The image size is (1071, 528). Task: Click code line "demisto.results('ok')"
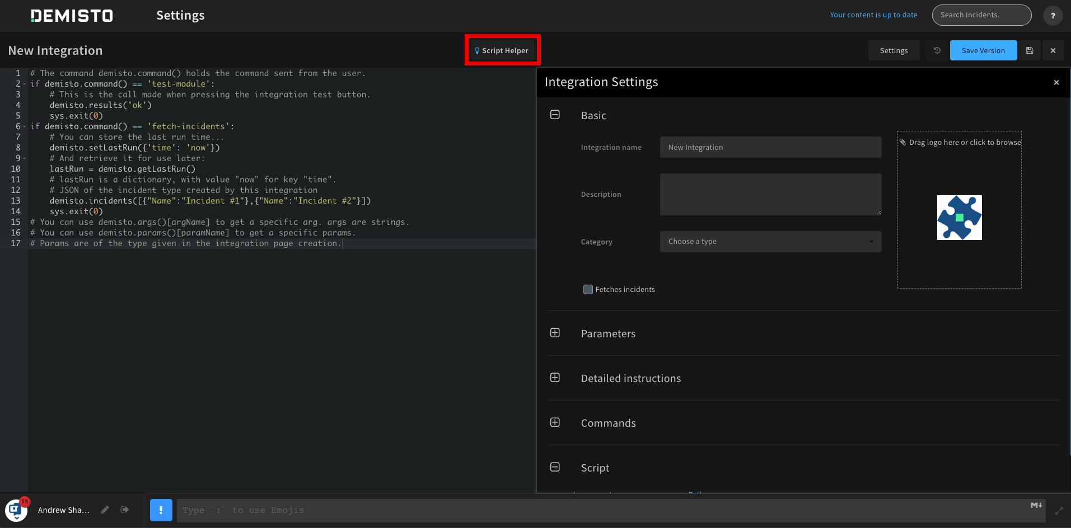click(101, 105)
